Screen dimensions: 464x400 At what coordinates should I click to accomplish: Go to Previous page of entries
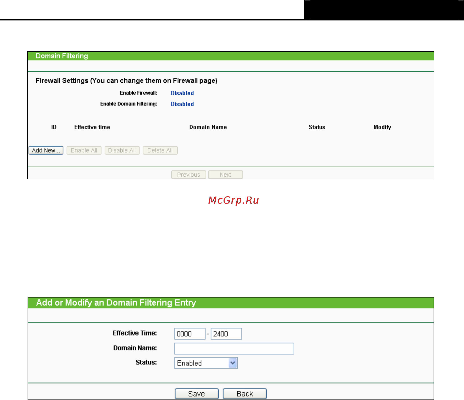[189, 175]
